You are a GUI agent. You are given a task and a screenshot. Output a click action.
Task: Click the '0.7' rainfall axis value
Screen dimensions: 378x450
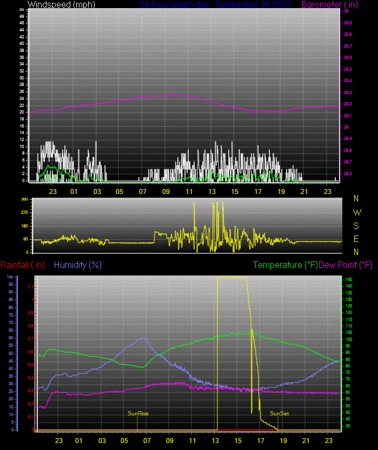[30, 339]
